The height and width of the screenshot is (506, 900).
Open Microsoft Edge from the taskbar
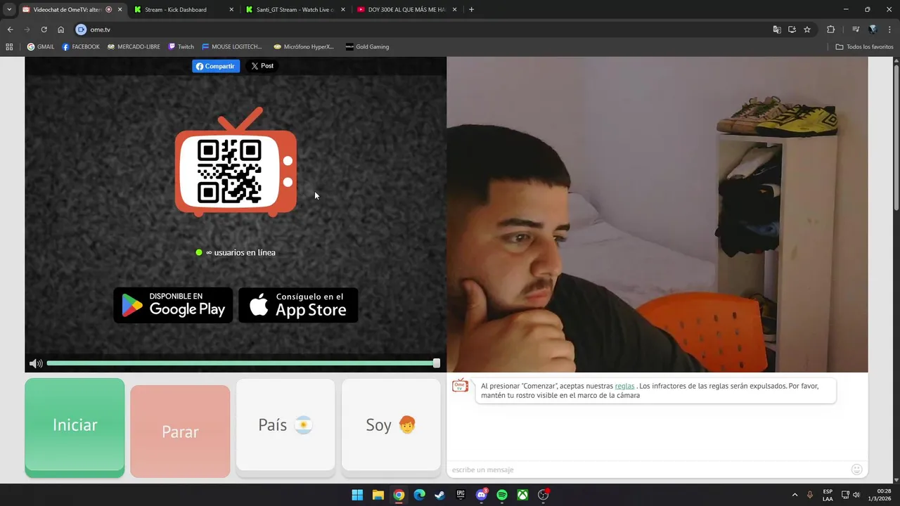coord(419,495)
